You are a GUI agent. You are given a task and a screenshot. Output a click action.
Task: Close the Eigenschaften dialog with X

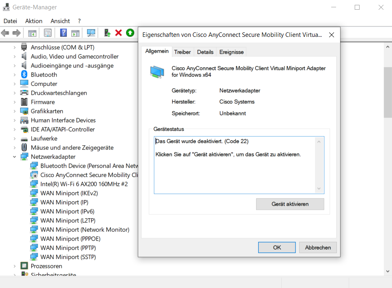point(332,35)
